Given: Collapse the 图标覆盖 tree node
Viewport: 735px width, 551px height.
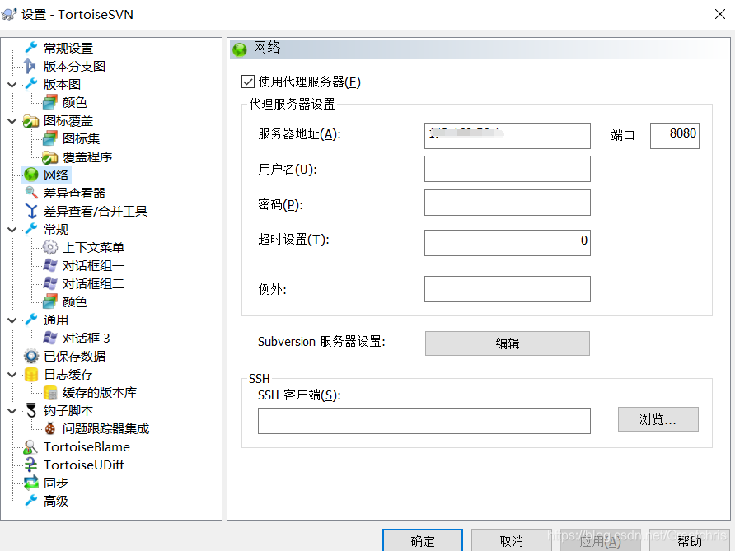Looking at the screenshot, I should (12, 121).
